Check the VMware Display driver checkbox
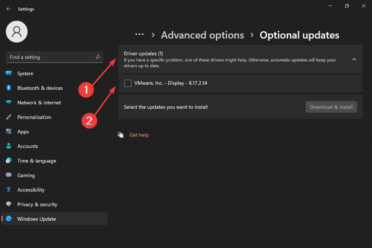This screenshot has height=248, width=372. (x=128, y=83)
